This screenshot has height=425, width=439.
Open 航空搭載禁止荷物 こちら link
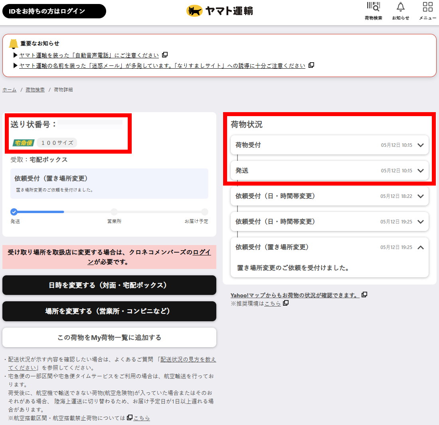point(142,418)
